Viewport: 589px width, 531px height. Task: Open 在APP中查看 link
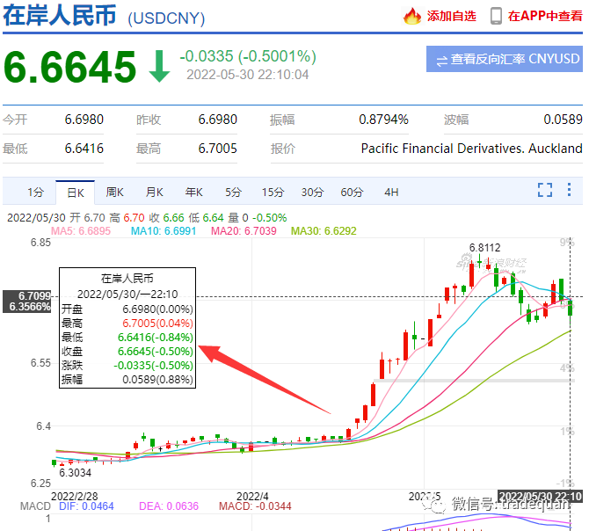(544, 16)
